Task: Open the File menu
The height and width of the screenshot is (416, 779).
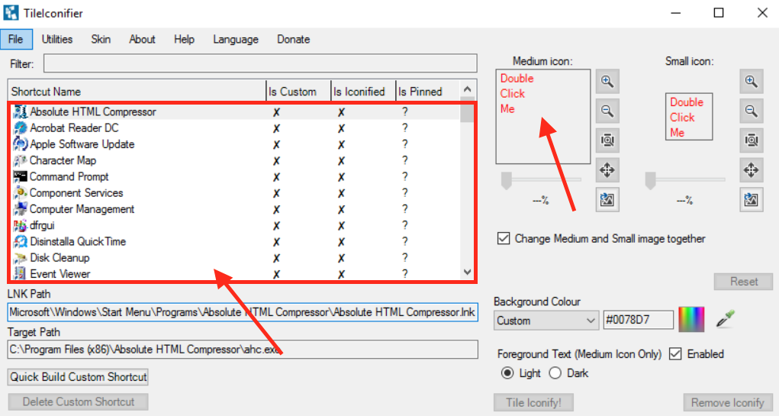Action: click(x=16, y=39)
